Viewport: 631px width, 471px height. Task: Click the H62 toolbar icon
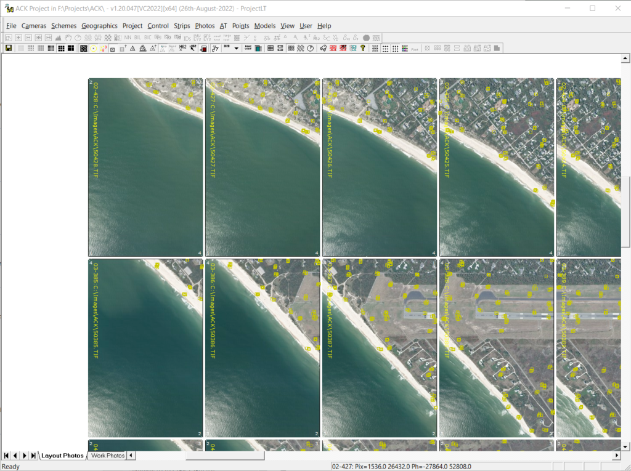point(182,48)
